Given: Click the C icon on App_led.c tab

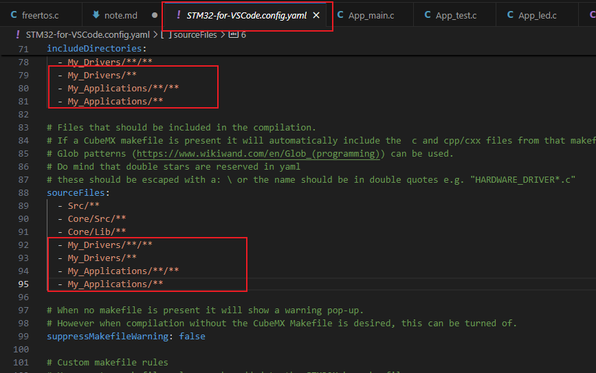Looking at the screenshot, I should pos(510,15).
